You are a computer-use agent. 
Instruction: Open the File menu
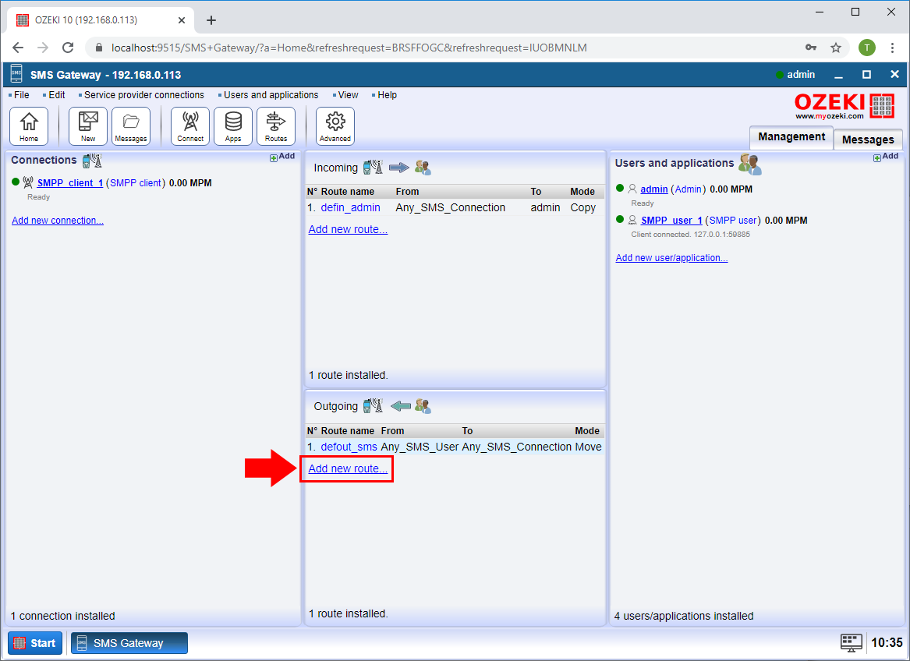tap(22, 95)
